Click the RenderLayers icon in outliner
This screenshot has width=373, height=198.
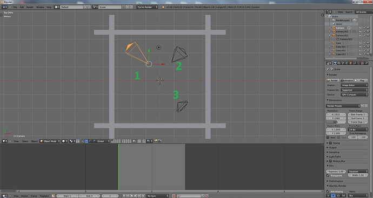coord(334,20)
